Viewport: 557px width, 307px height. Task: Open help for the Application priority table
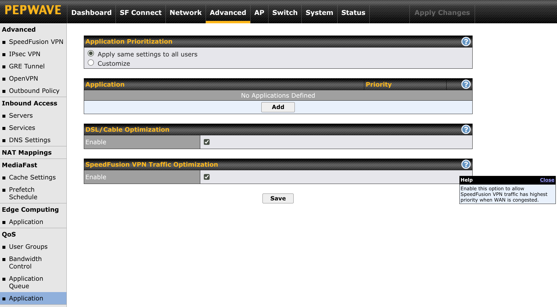(x=466, y=85)
